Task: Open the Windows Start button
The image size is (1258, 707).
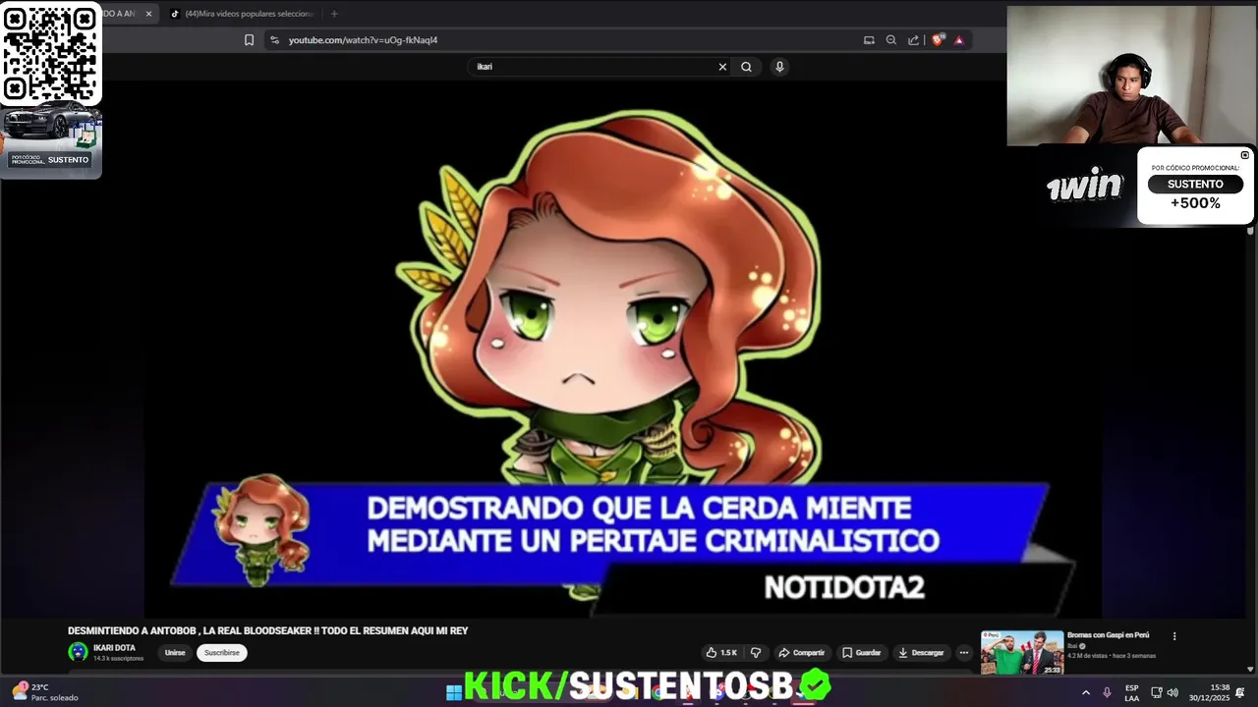Action: click(x=453, y=692)
